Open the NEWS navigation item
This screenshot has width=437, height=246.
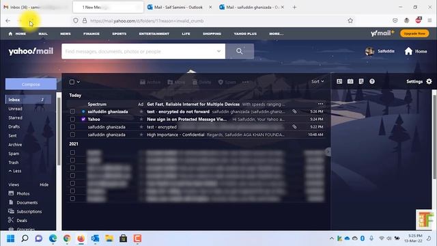click(x=66, y=33)
